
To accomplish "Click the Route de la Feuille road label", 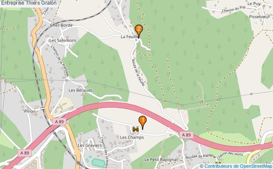I will (138, 73).
